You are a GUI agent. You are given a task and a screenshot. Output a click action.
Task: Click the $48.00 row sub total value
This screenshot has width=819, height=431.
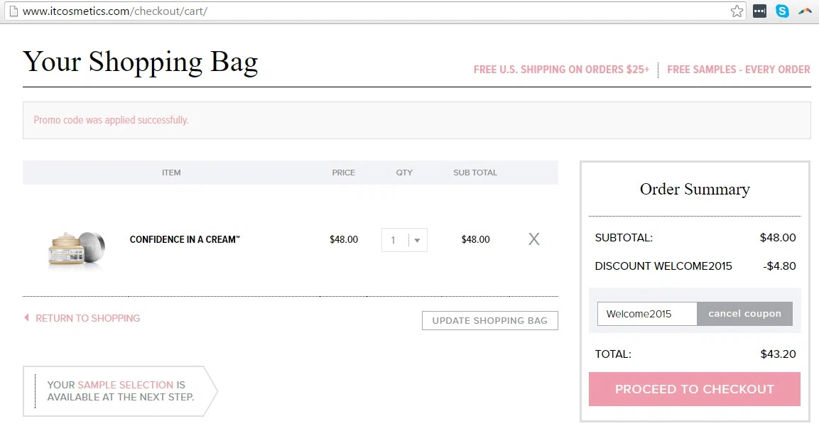(475, 239)
